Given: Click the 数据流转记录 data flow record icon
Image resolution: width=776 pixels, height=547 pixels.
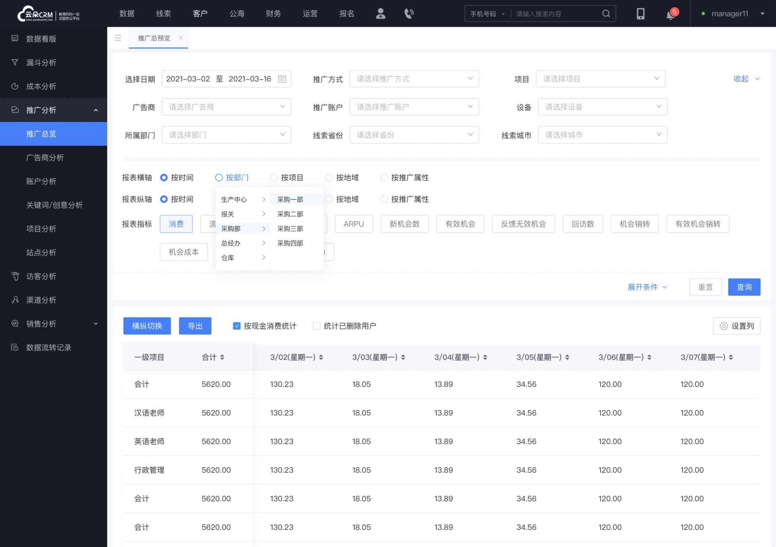Looking at the screenshot, I should [x=15, y=348].
